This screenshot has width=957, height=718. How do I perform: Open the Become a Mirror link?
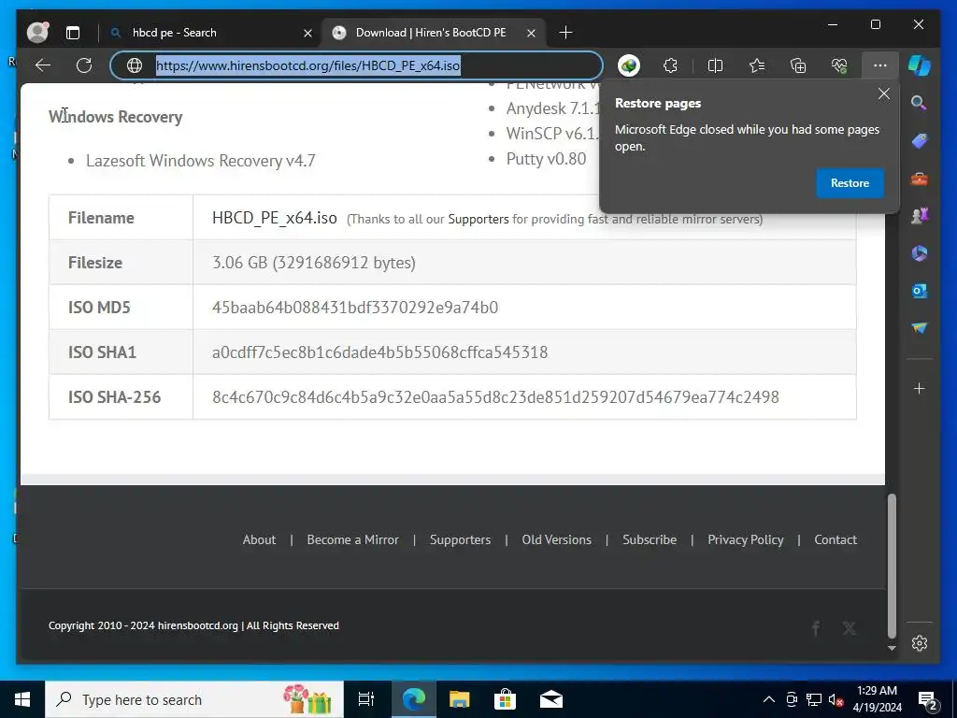[352, 539]
